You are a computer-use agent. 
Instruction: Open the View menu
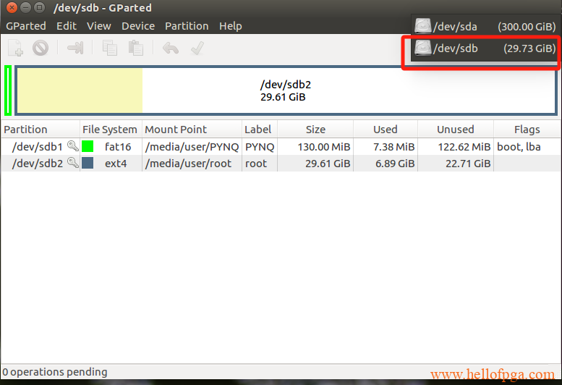tap(98, 26)
